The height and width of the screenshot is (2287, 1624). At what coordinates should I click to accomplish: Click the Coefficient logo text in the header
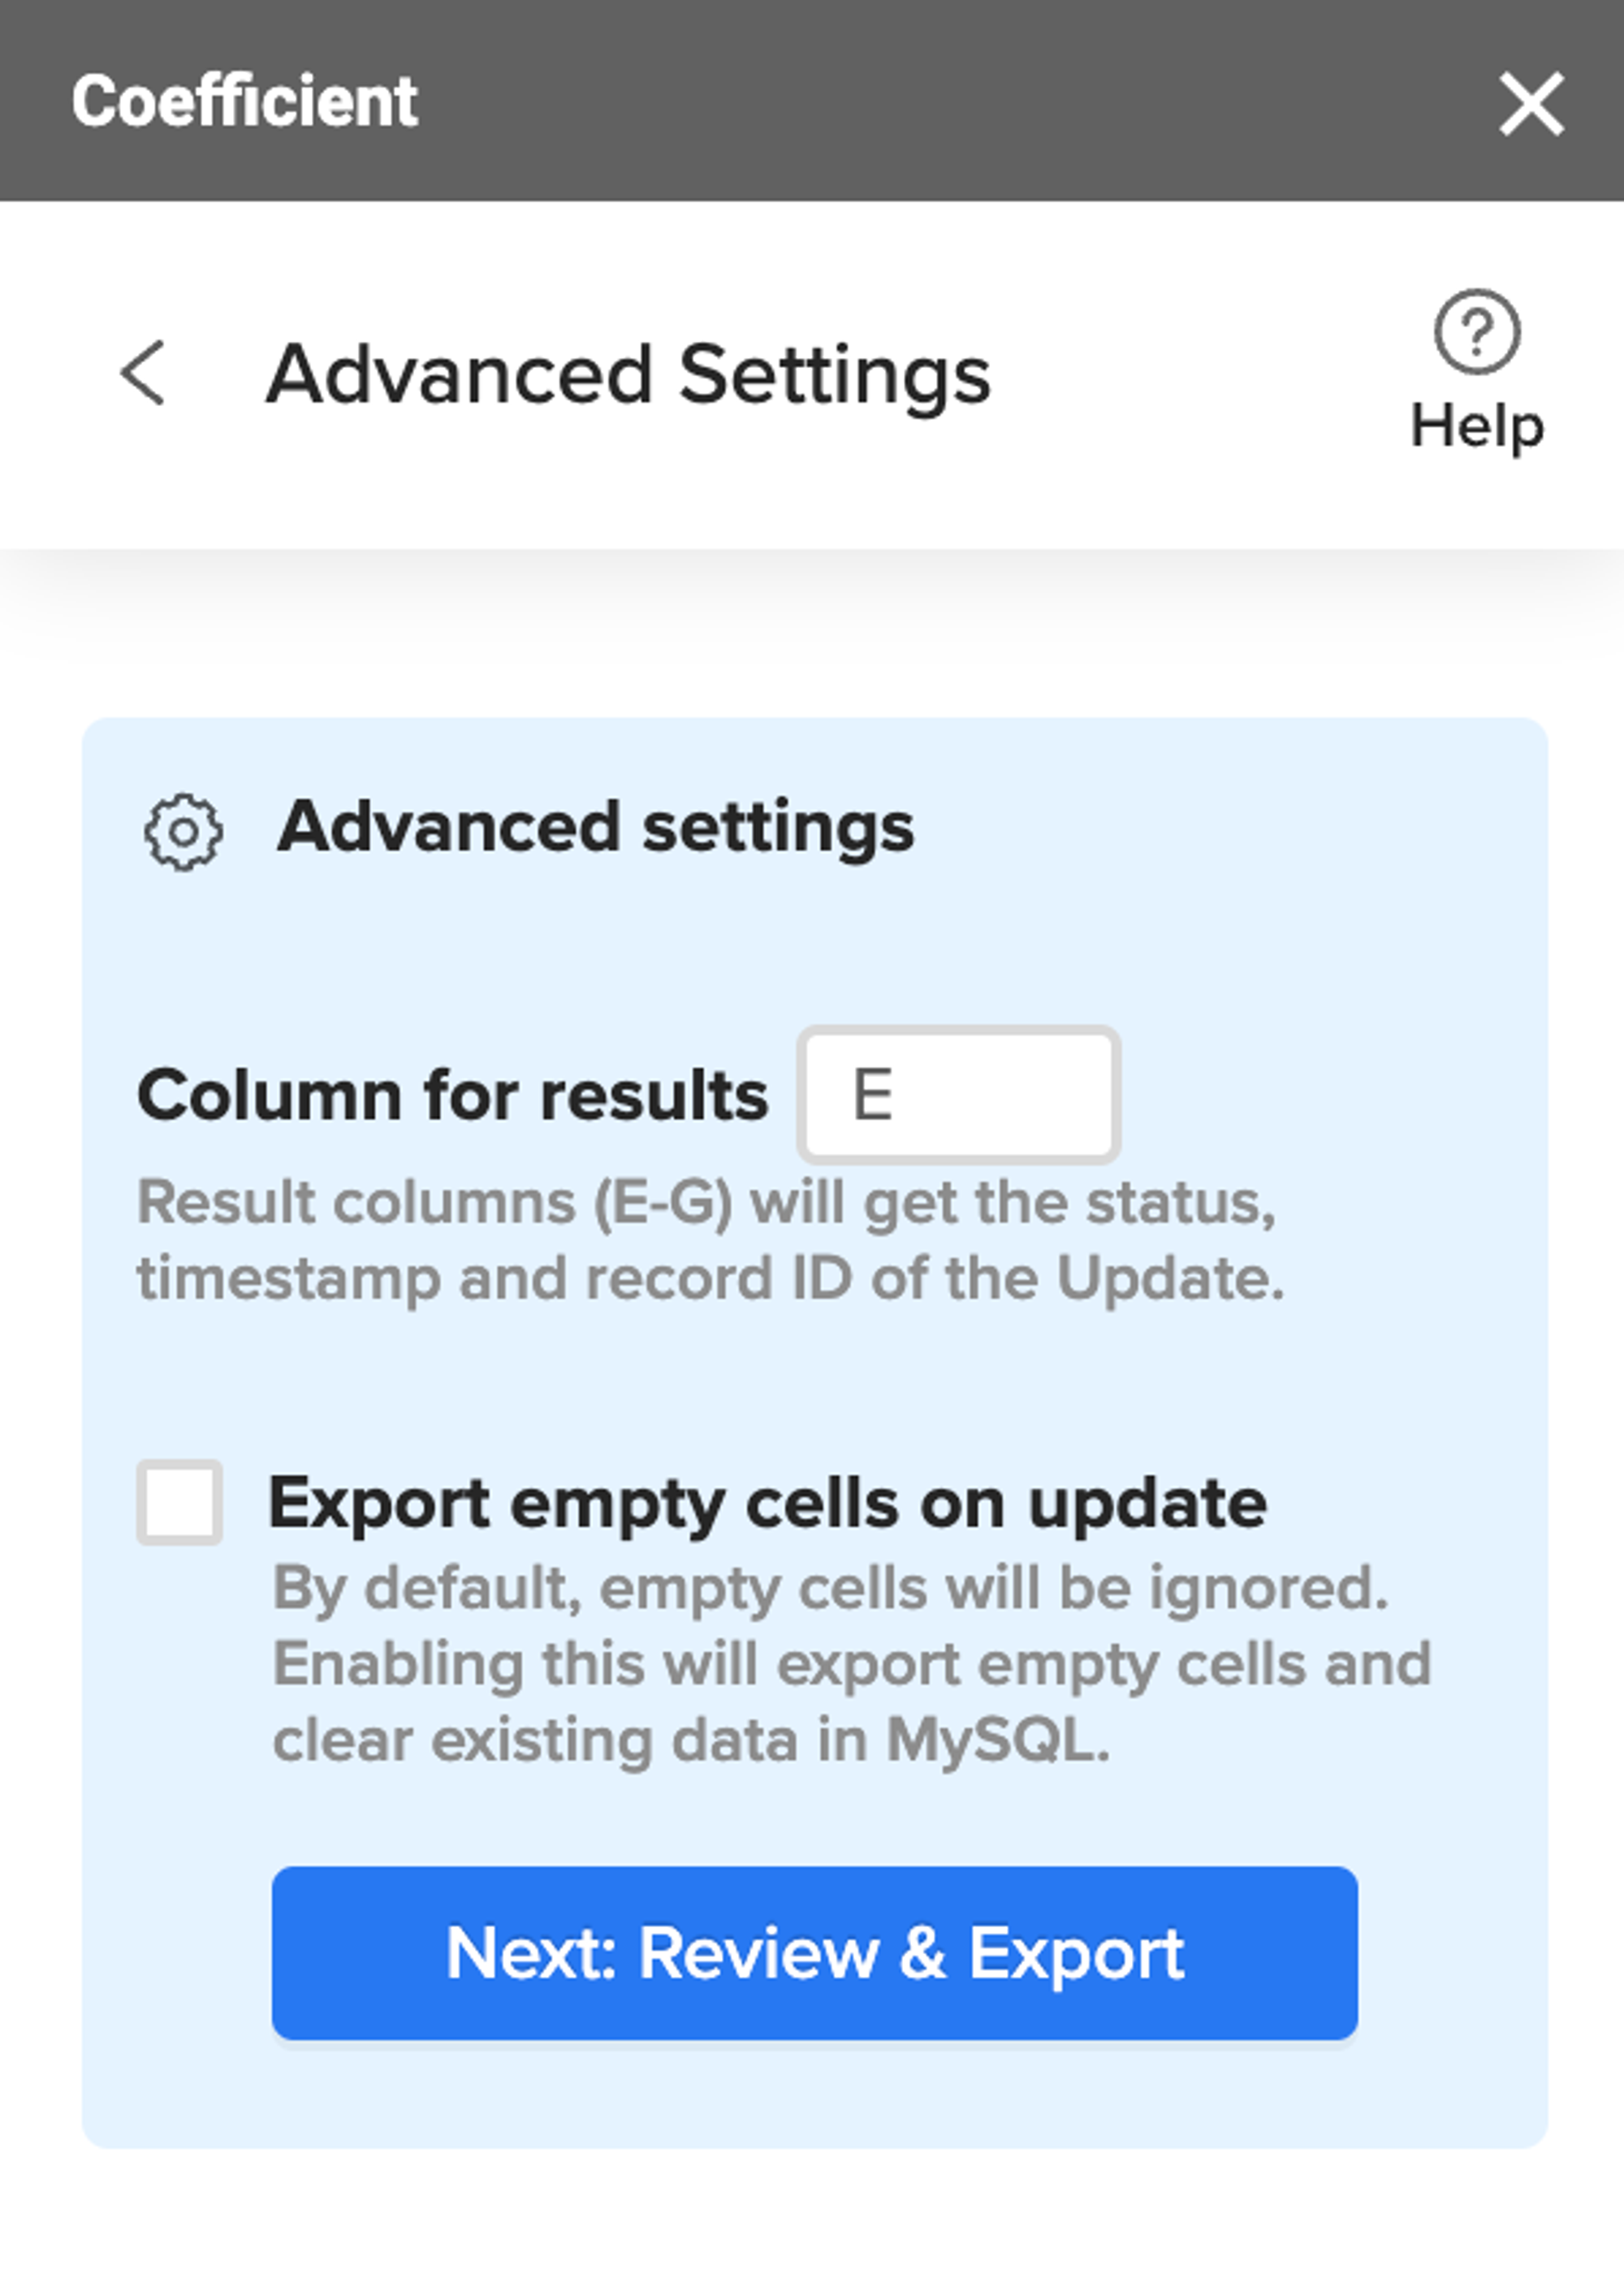click(245, 100)
